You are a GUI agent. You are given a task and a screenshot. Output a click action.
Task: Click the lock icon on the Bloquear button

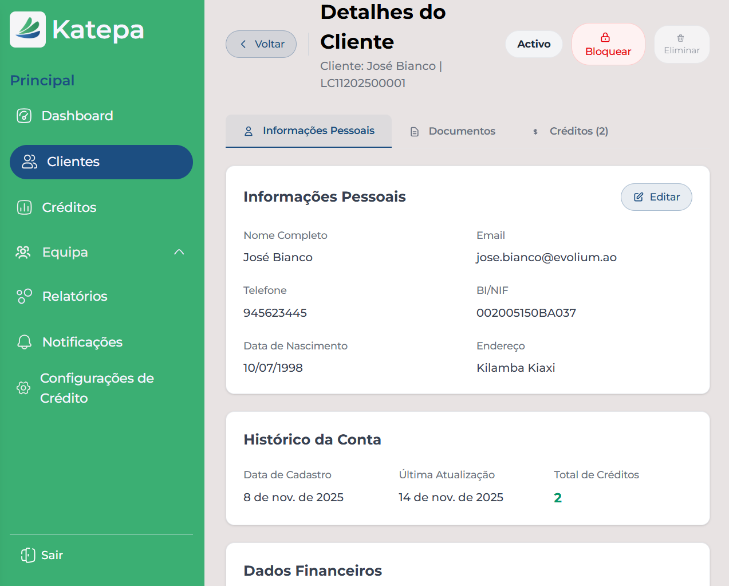click(605, 38)
